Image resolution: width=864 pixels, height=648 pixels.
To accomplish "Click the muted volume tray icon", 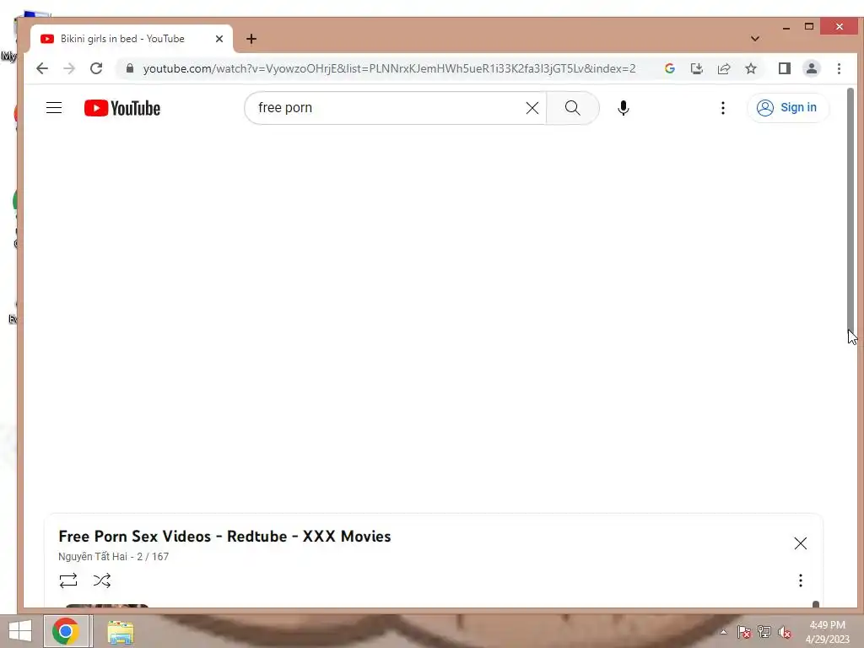I will coord(786,632).
